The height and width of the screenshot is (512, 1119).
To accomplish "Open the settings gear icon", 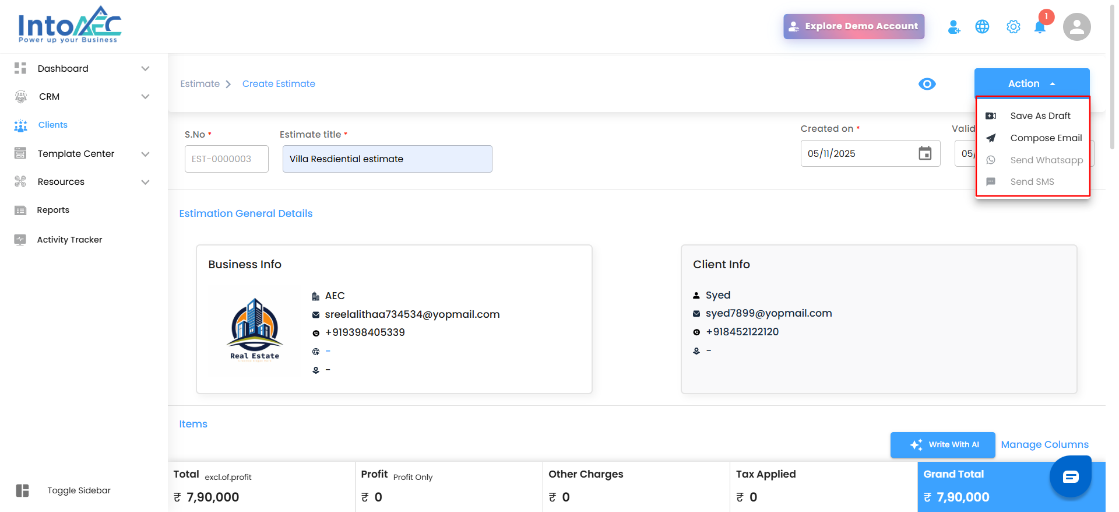I will pos(1013,27).
